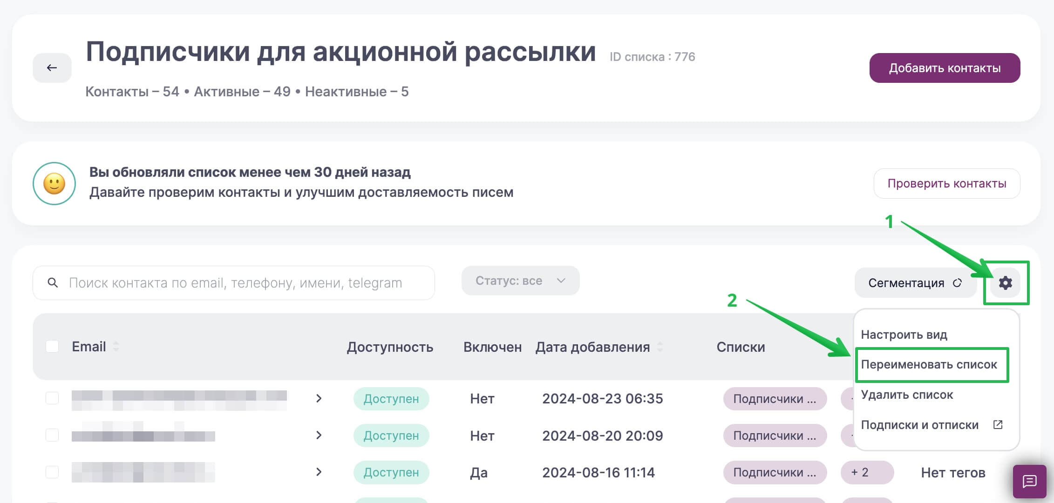Click Доступен badge in 2024-08-20 row
This screenshot has width=1054, height=503.
pyautogui.click(x=391, y=436)
